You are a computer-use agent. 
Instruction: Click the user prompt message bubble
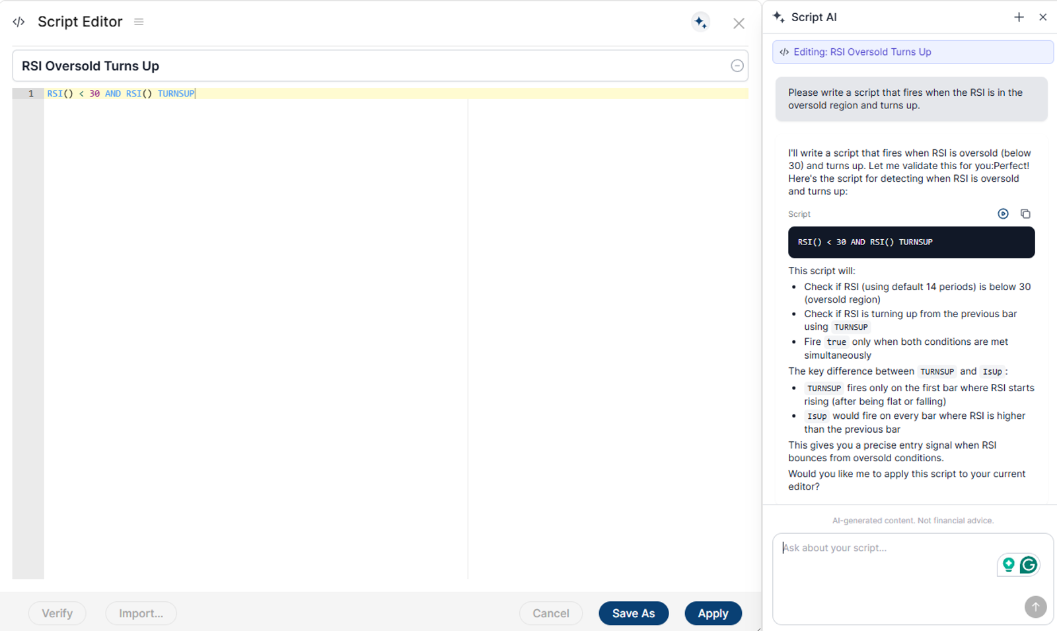(x=911, y=99)
